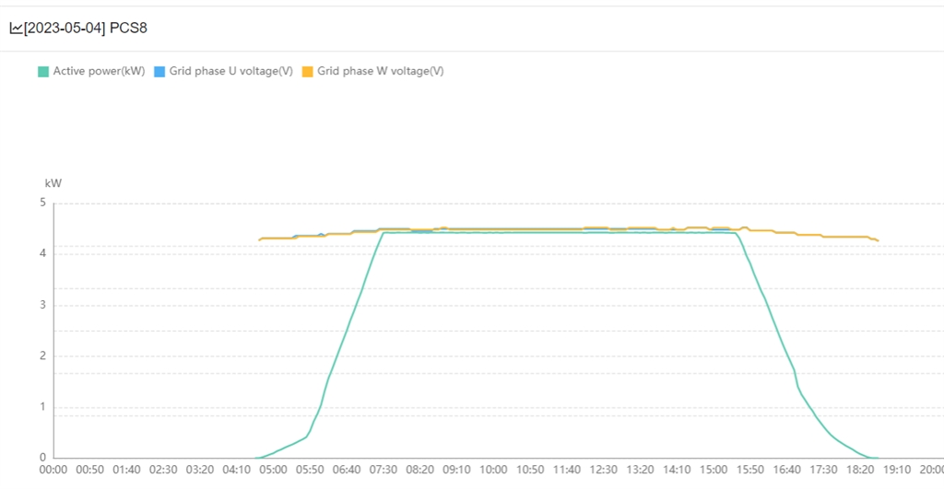Image resolution: width=944 pixels, height=489 pixels.
Task: Click the 10:00 time axis label
Action: click(x=493, y=470)
